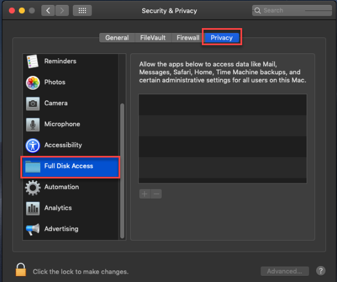337x282 pixels.
Task: Remove an app with the minus button
Action: coord(156,194)
